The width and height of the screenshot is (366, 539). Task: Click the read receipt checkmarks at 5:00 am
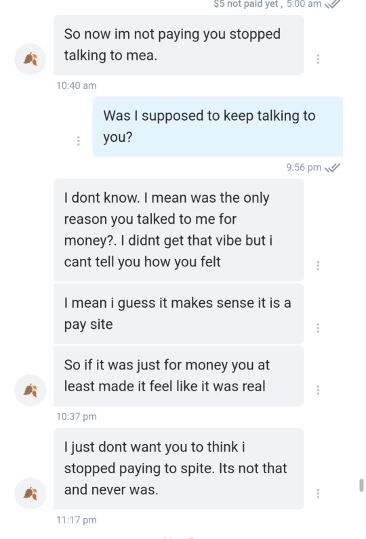tap(332, 4)
